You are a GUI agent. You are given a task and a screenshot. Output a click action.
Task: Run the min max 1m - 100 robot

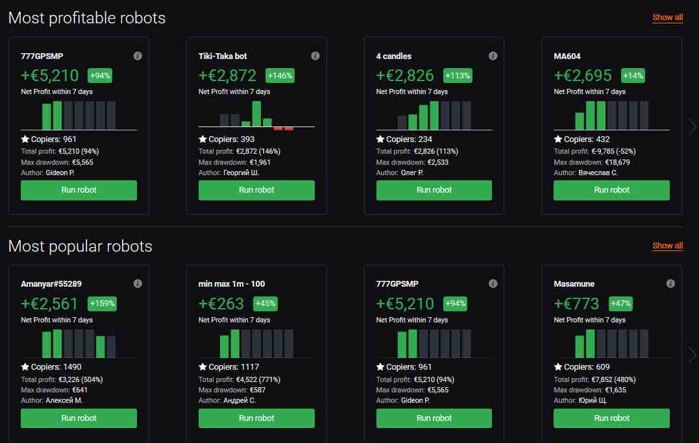(x=256, y=418)
